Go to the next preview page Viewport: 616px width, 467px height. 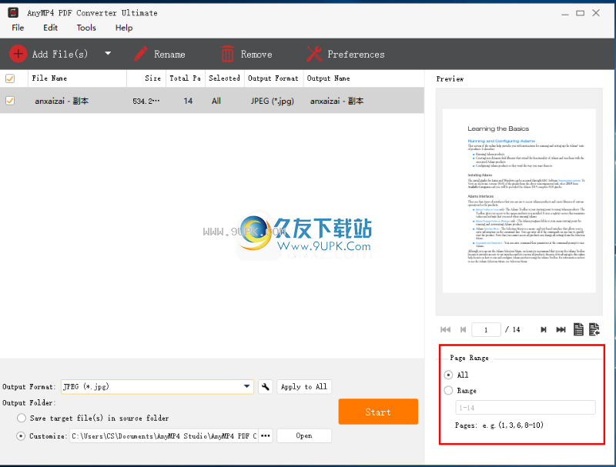tap(544, 329)
